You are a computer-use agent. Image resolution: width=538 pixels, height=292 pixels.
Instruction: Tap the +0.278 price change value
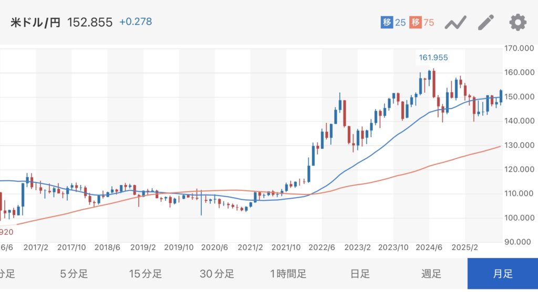136,23
